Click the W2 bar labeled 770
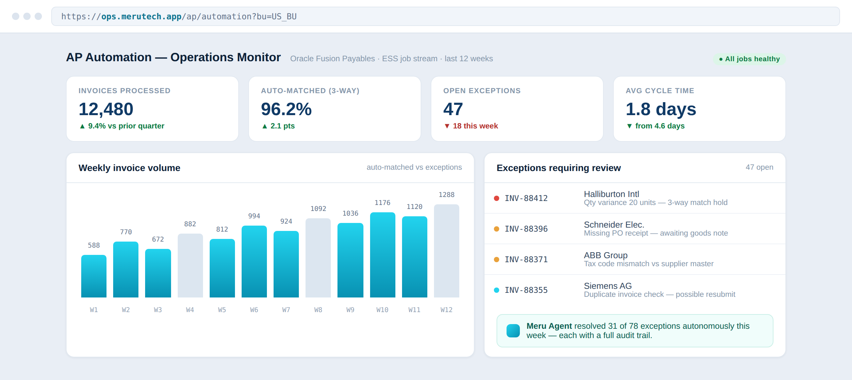The height and width of the screenshot is (380, 852). (x=126, y=270)
